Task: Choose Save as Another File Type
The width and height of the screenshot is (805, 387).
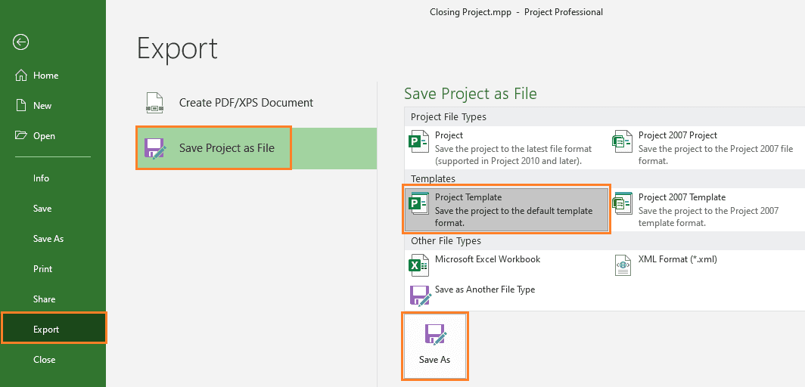Action: click(506, 296)
